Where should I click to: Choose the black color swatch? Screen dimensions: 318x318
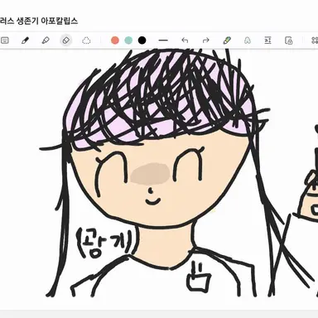[142, 41]
